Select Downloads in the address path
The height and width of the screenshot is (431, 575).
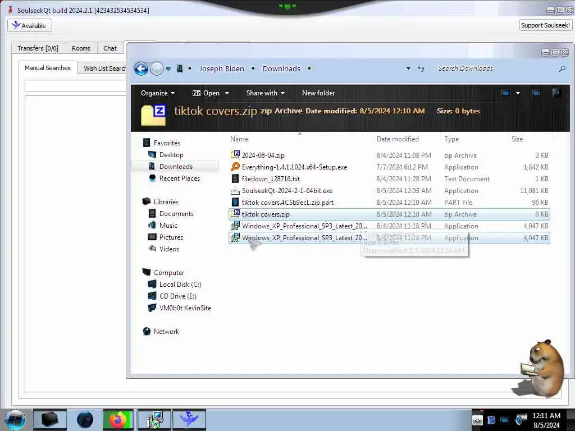coord(281,68)
